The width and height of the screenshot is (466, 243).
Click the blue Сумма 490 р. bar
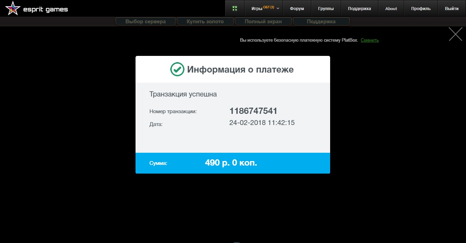click(232, 163)
